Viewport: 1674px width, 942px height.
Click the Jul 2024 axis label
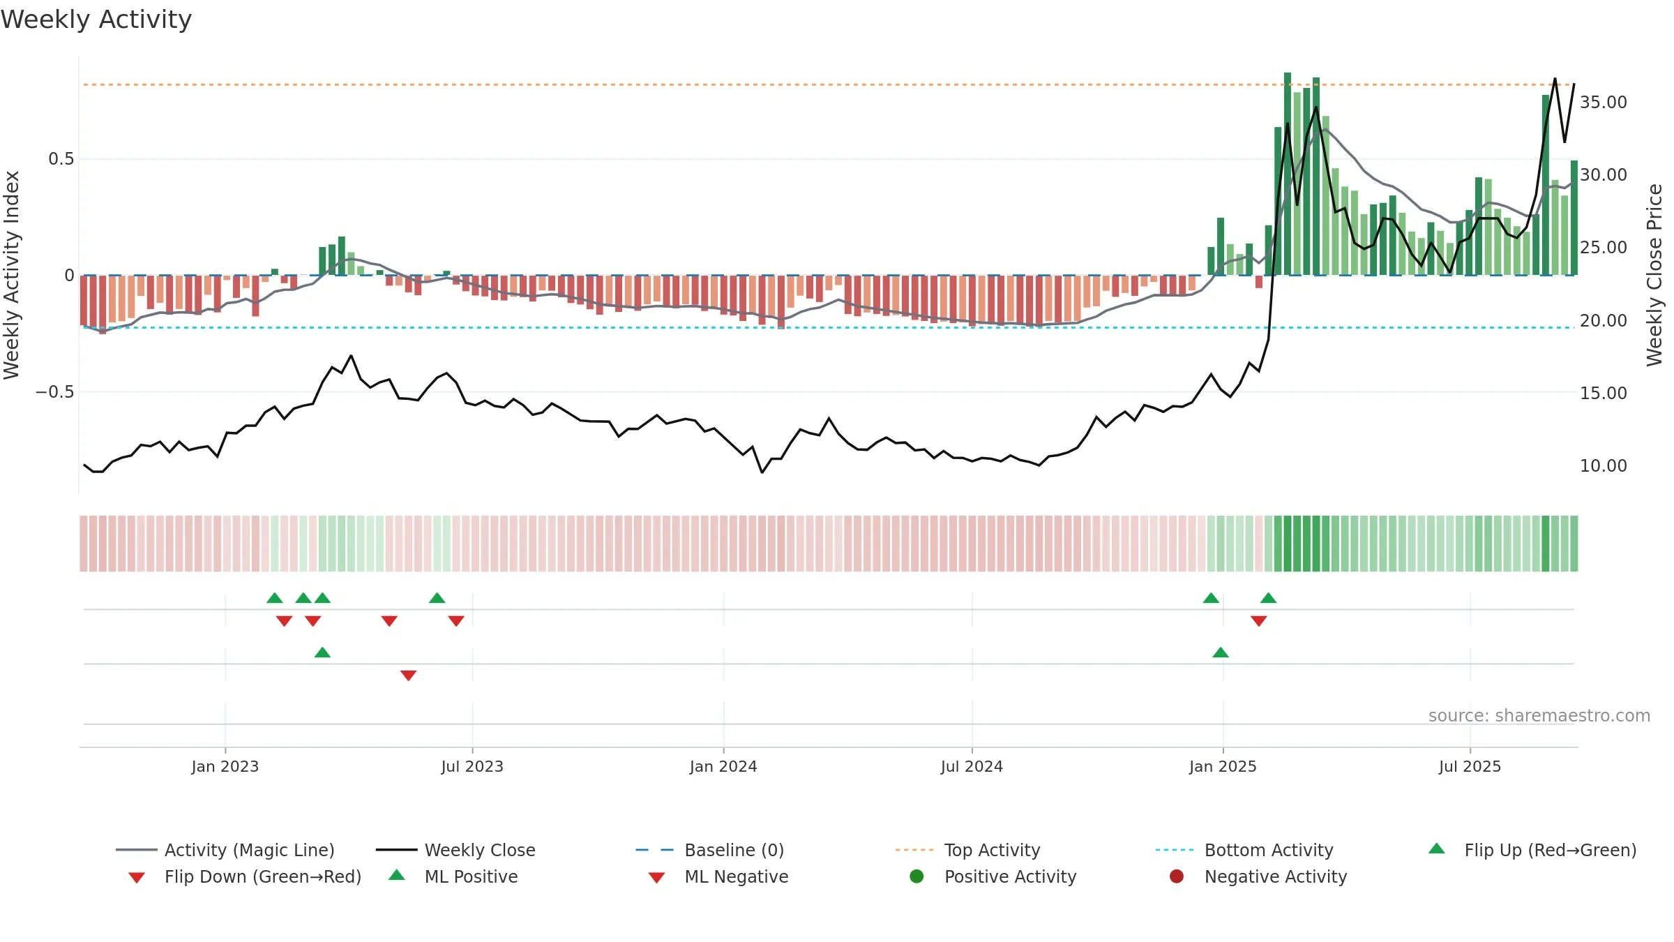pyautogui.click(x=972, y=766)
